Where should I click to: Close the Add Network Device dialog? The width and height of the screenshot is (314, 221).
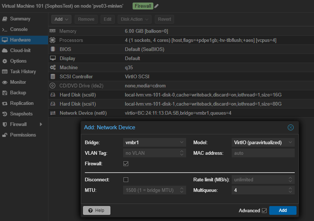[291, 127]
